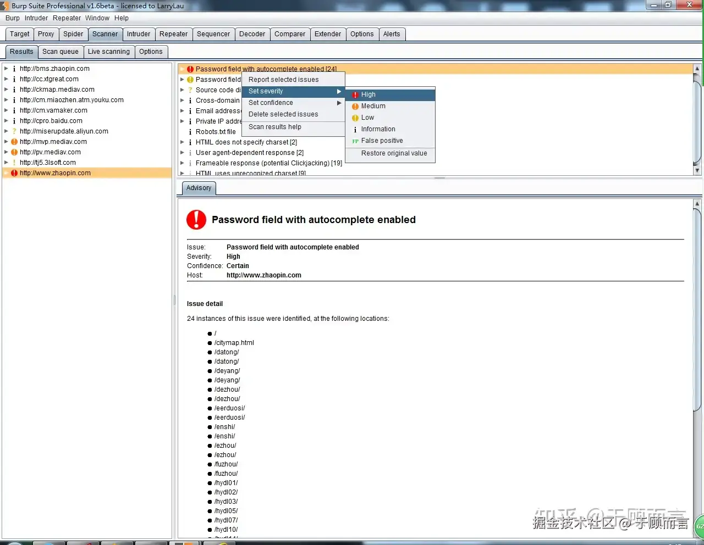Expand http://cm.vamaker.com tree node
Screen dimensions: 704x545
point(6,110)
